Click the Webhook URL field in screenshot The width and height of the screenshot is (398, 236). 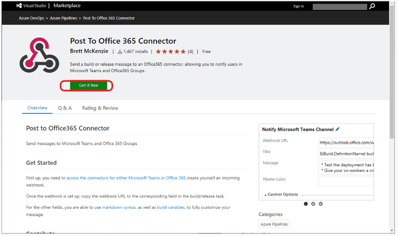tap(346, 143)
